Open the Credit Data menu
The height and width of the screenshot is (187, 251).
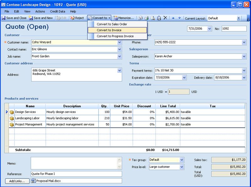click(x=57, y=11)
